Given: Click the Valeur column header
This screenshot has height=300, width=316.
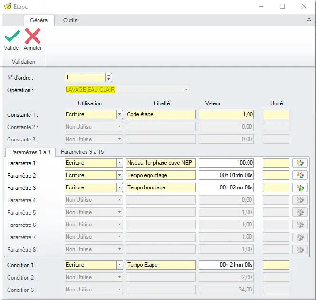Looking at the screenshot, I should (x=213, y=103).
